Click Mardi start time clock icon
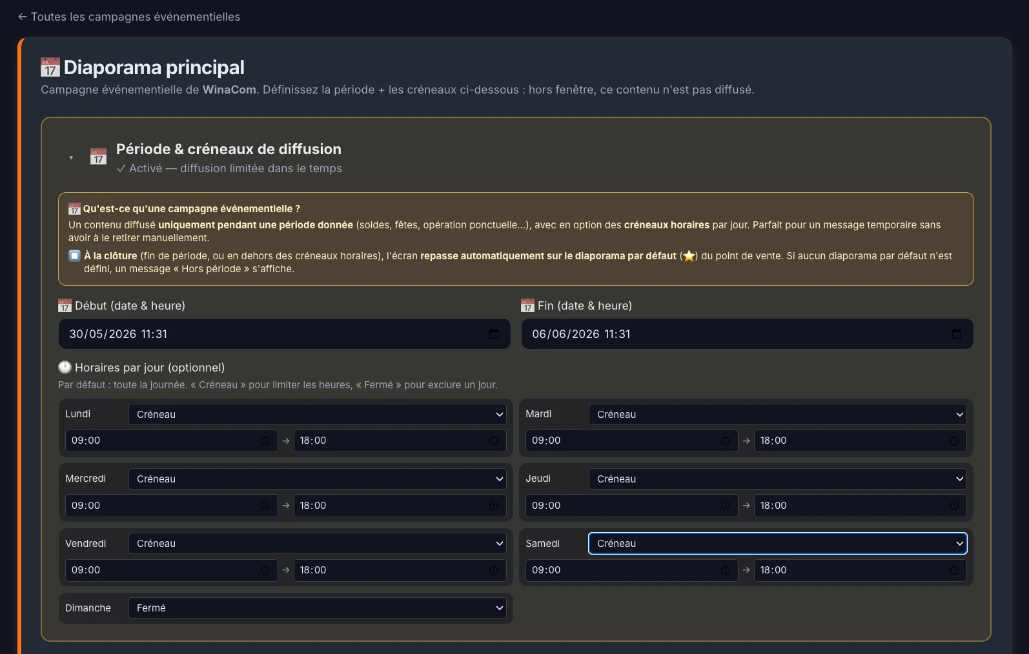 (726, 441)
